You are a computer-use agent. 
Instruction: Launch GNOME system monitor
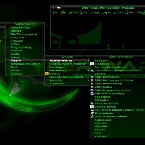coord(67,64)
